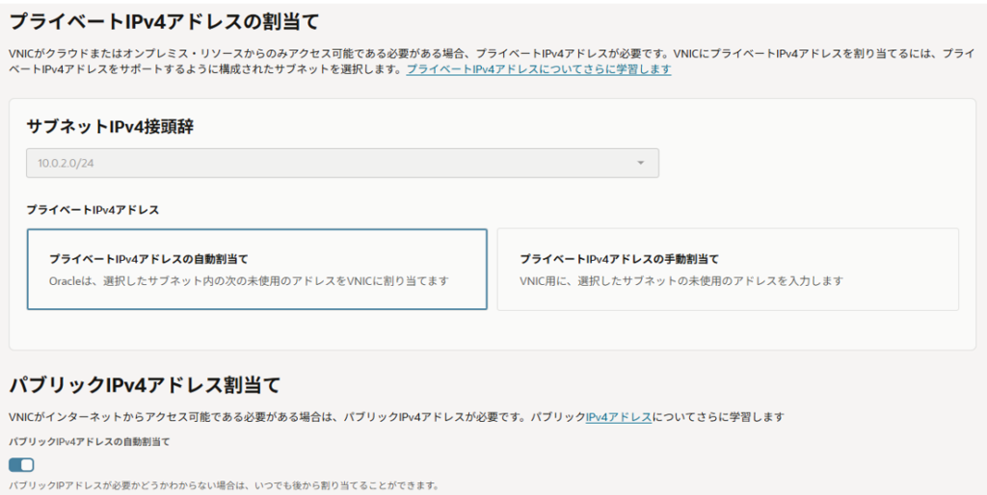Select automatic private IPv4 address assignment card

click(256, 269)
